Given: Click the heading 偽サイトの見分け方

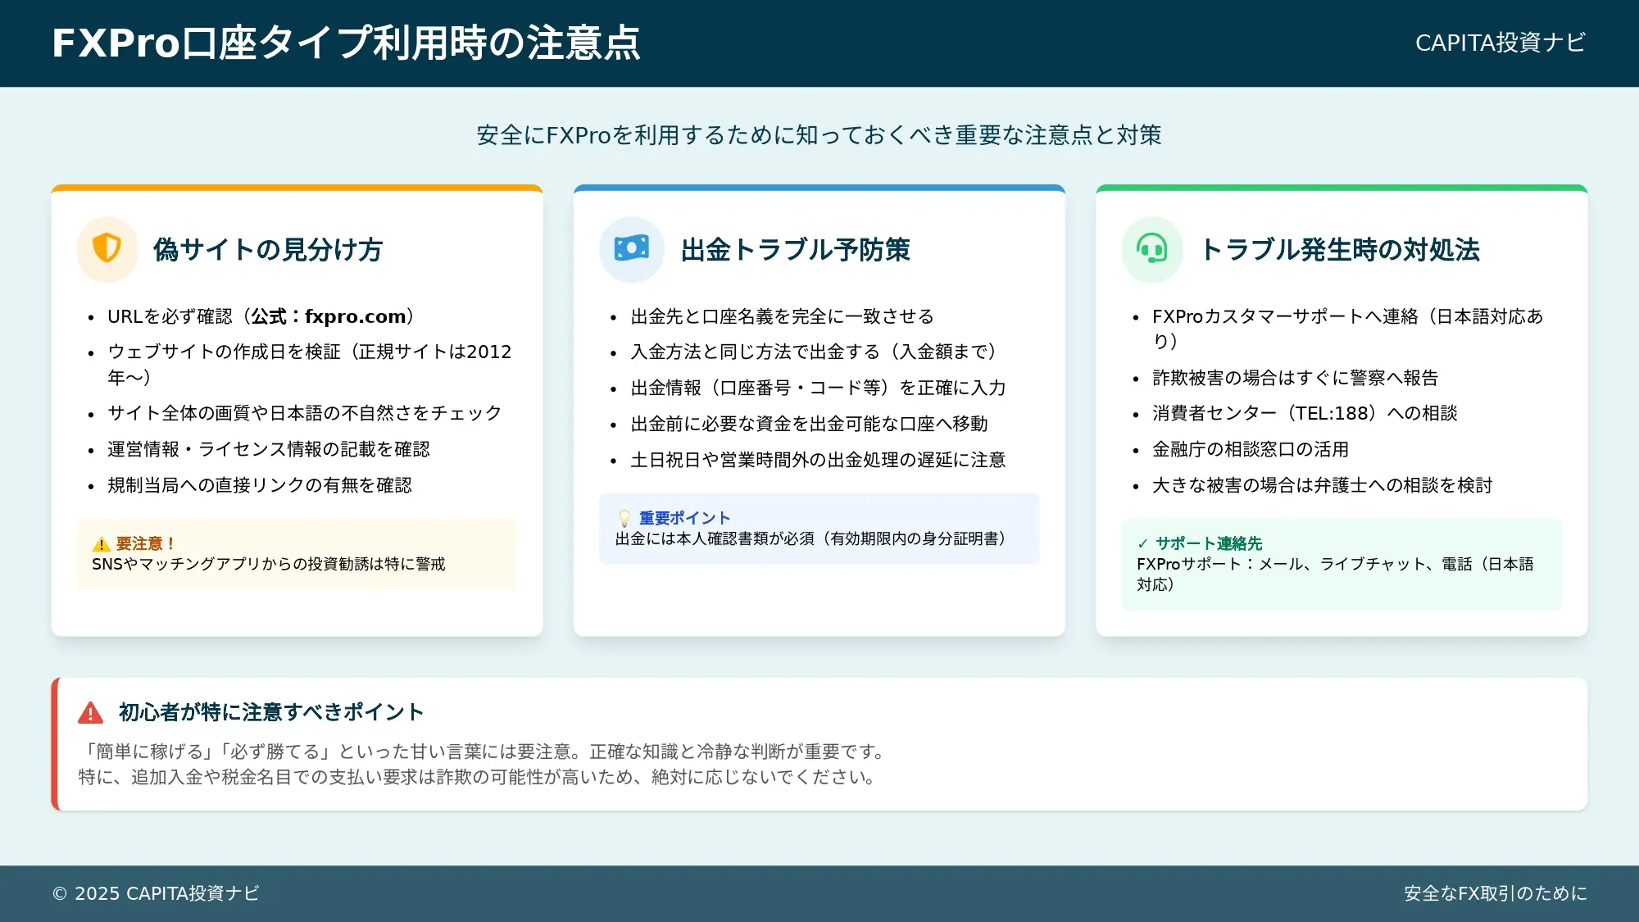Looking at the screenshot, I should [x=268, y=249].
